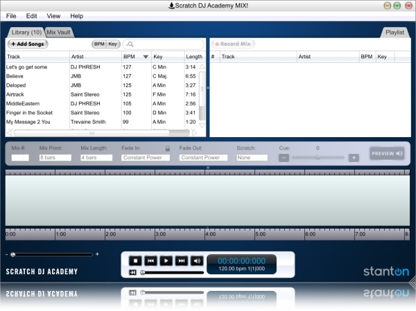Click library scroll up arrow

(202, 66)
